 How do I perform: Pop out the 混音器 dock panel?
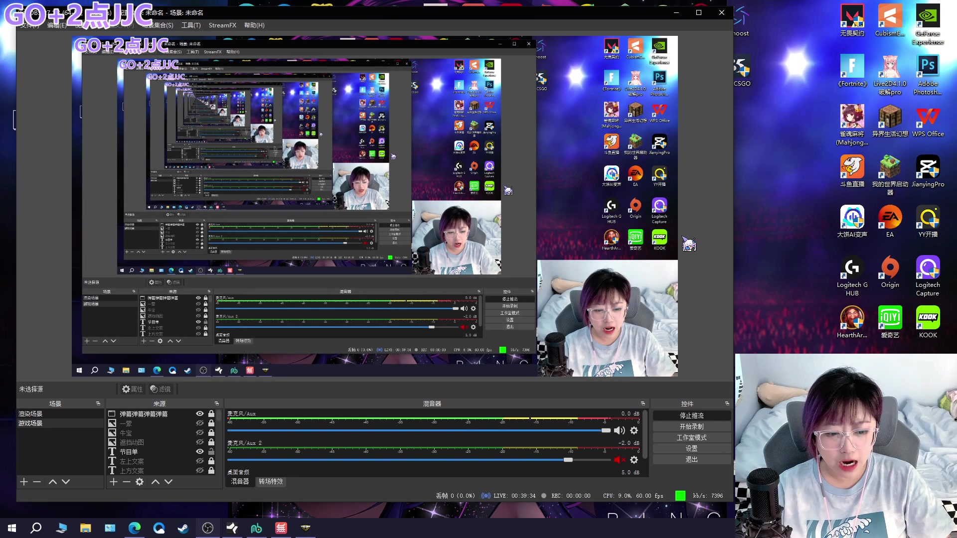[x=642, y=403]
